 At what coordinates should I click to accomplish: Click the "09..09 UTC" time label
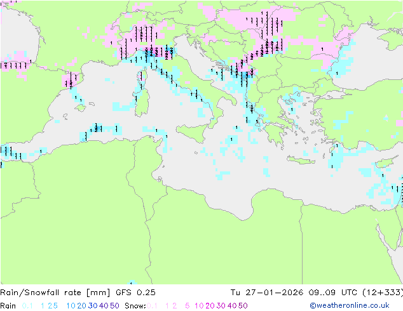click(x=332, y=293)
